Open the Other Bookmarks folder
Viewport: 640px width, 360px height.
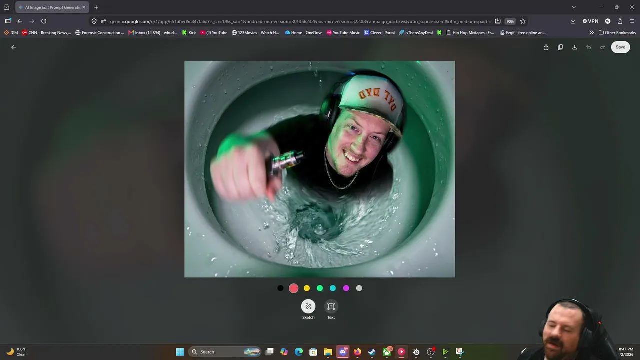(x=617, y=33)
